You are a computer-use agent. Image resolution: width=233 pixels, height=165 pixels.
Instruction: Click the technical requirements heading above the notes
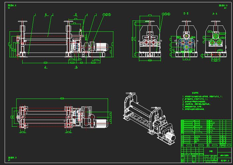click(x=195, y=93)
